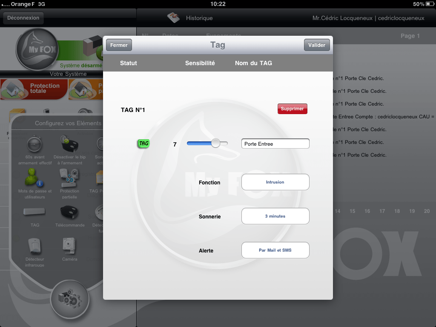
Task: Open the Télécommande configuration icon
Action: click(69, 212)
